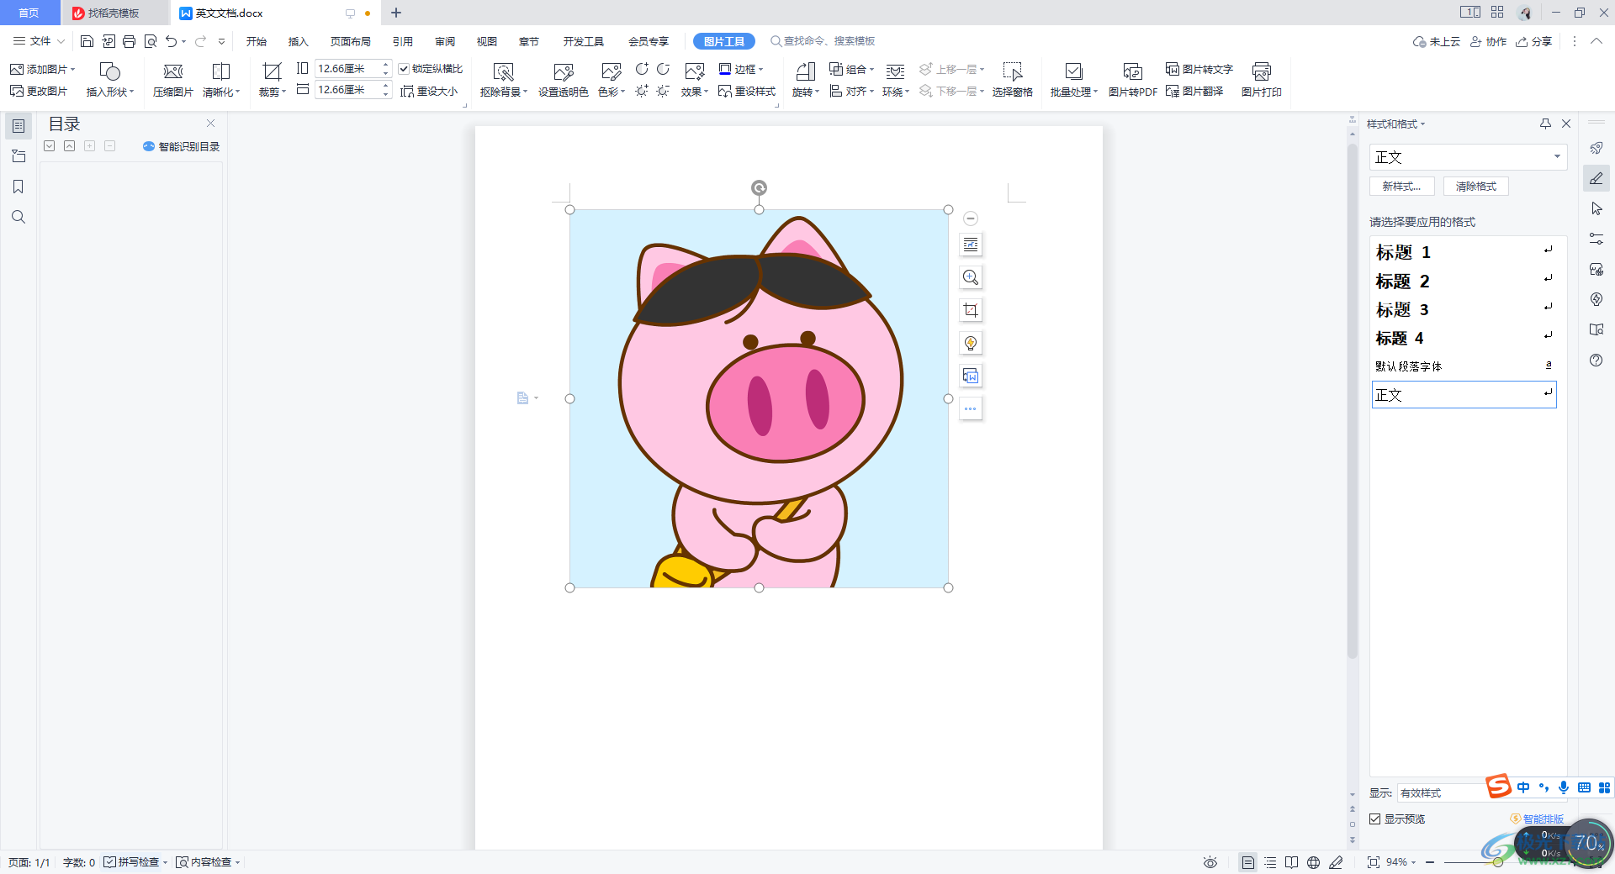Image resolution: width=1615 pixels, height=874 pixels.
Task: Click the floating lightbulb icon beside image
Action: (971, 343)
